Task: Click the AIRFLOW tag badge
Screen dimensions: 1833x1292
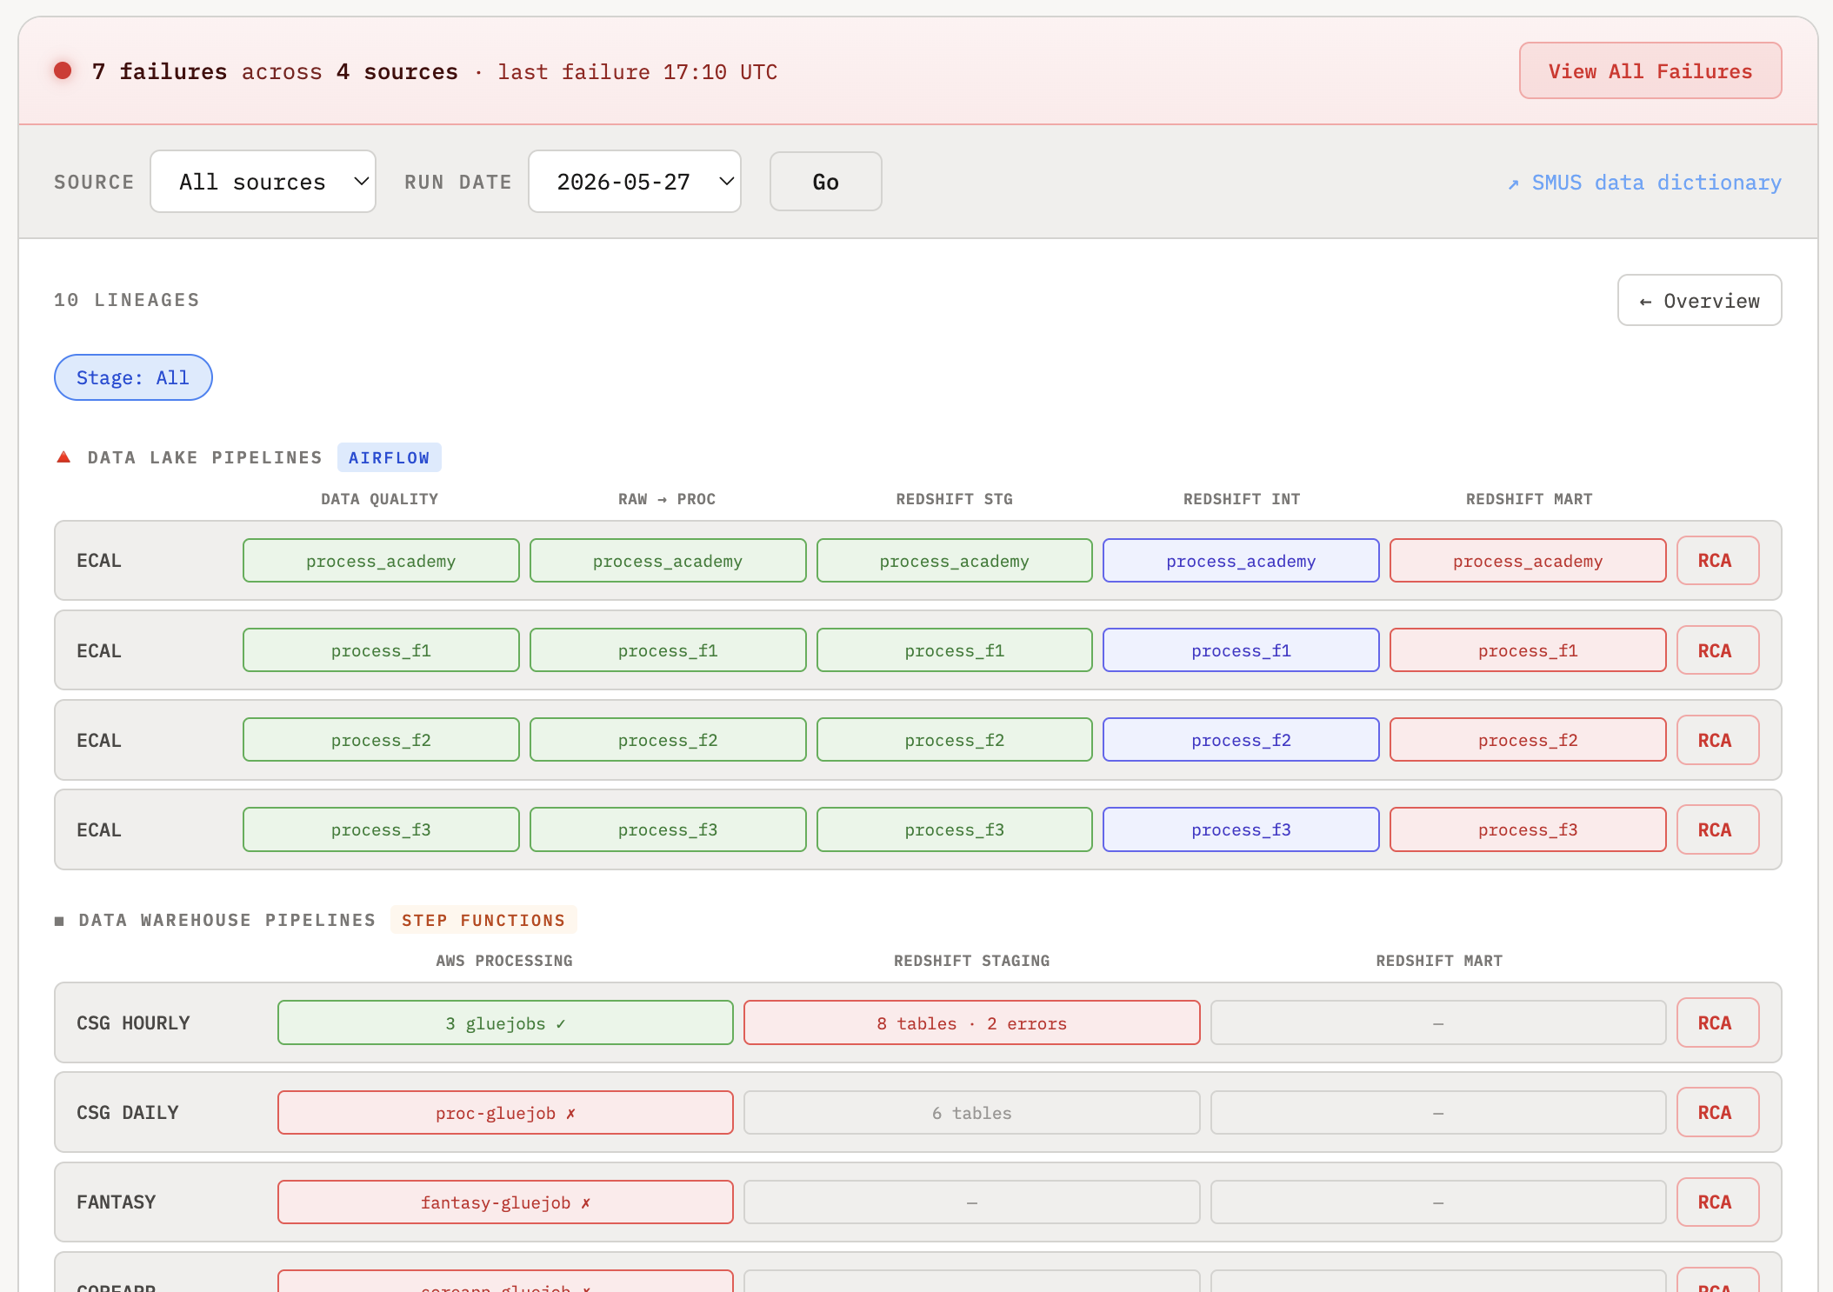Action: (389, 457)
